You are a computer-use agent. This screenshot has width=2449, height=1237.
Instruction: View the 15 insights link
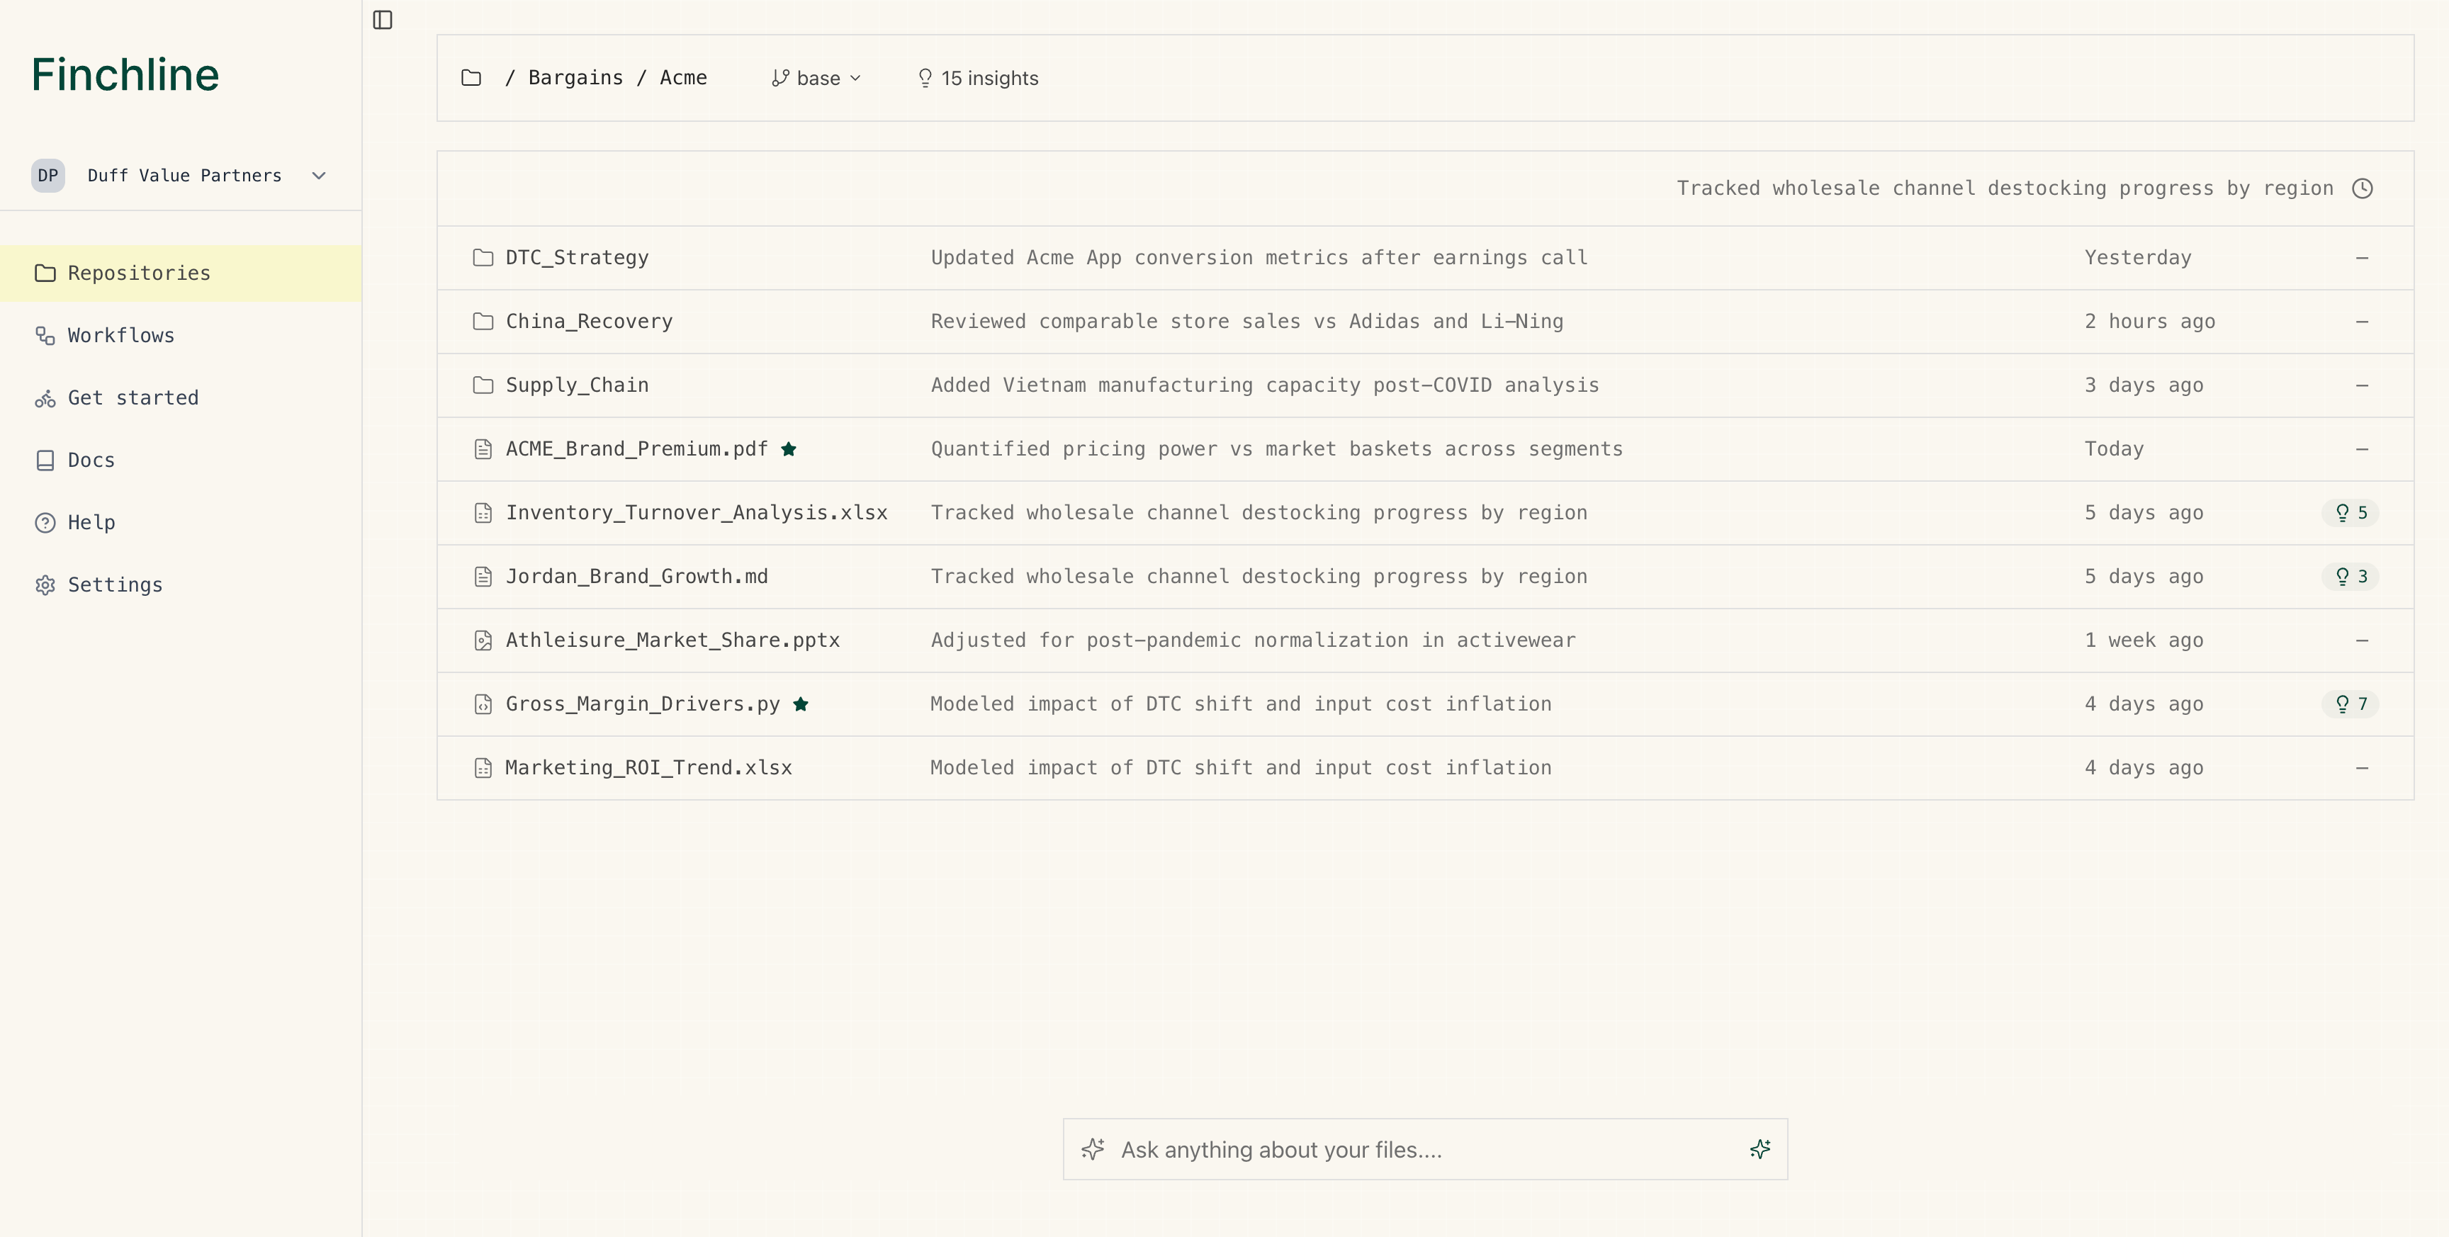pyautogui.click(x=977, y=78)
